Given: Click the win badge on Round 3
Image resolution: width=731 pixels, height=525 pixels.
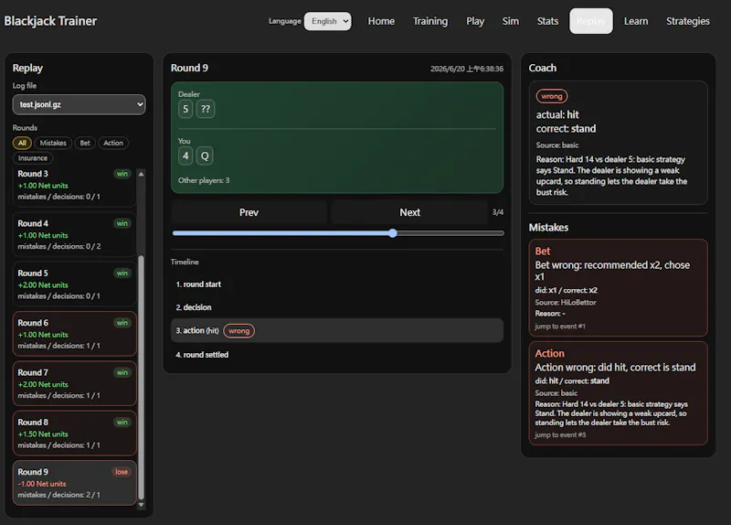Looking at the screenshot, I should coord(122,174).
